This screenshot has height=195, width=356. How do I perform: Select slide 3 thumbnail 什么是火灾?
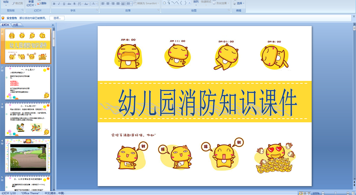(x=28, y=119)
